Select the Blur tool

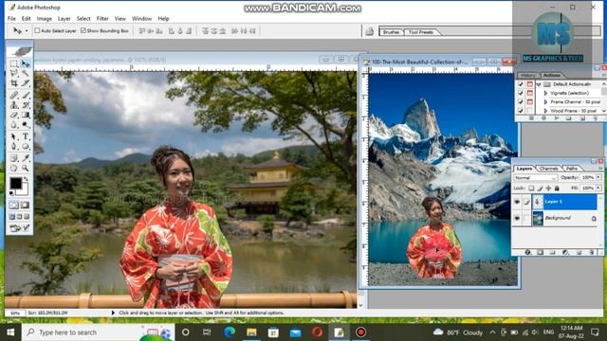point(14,125)
